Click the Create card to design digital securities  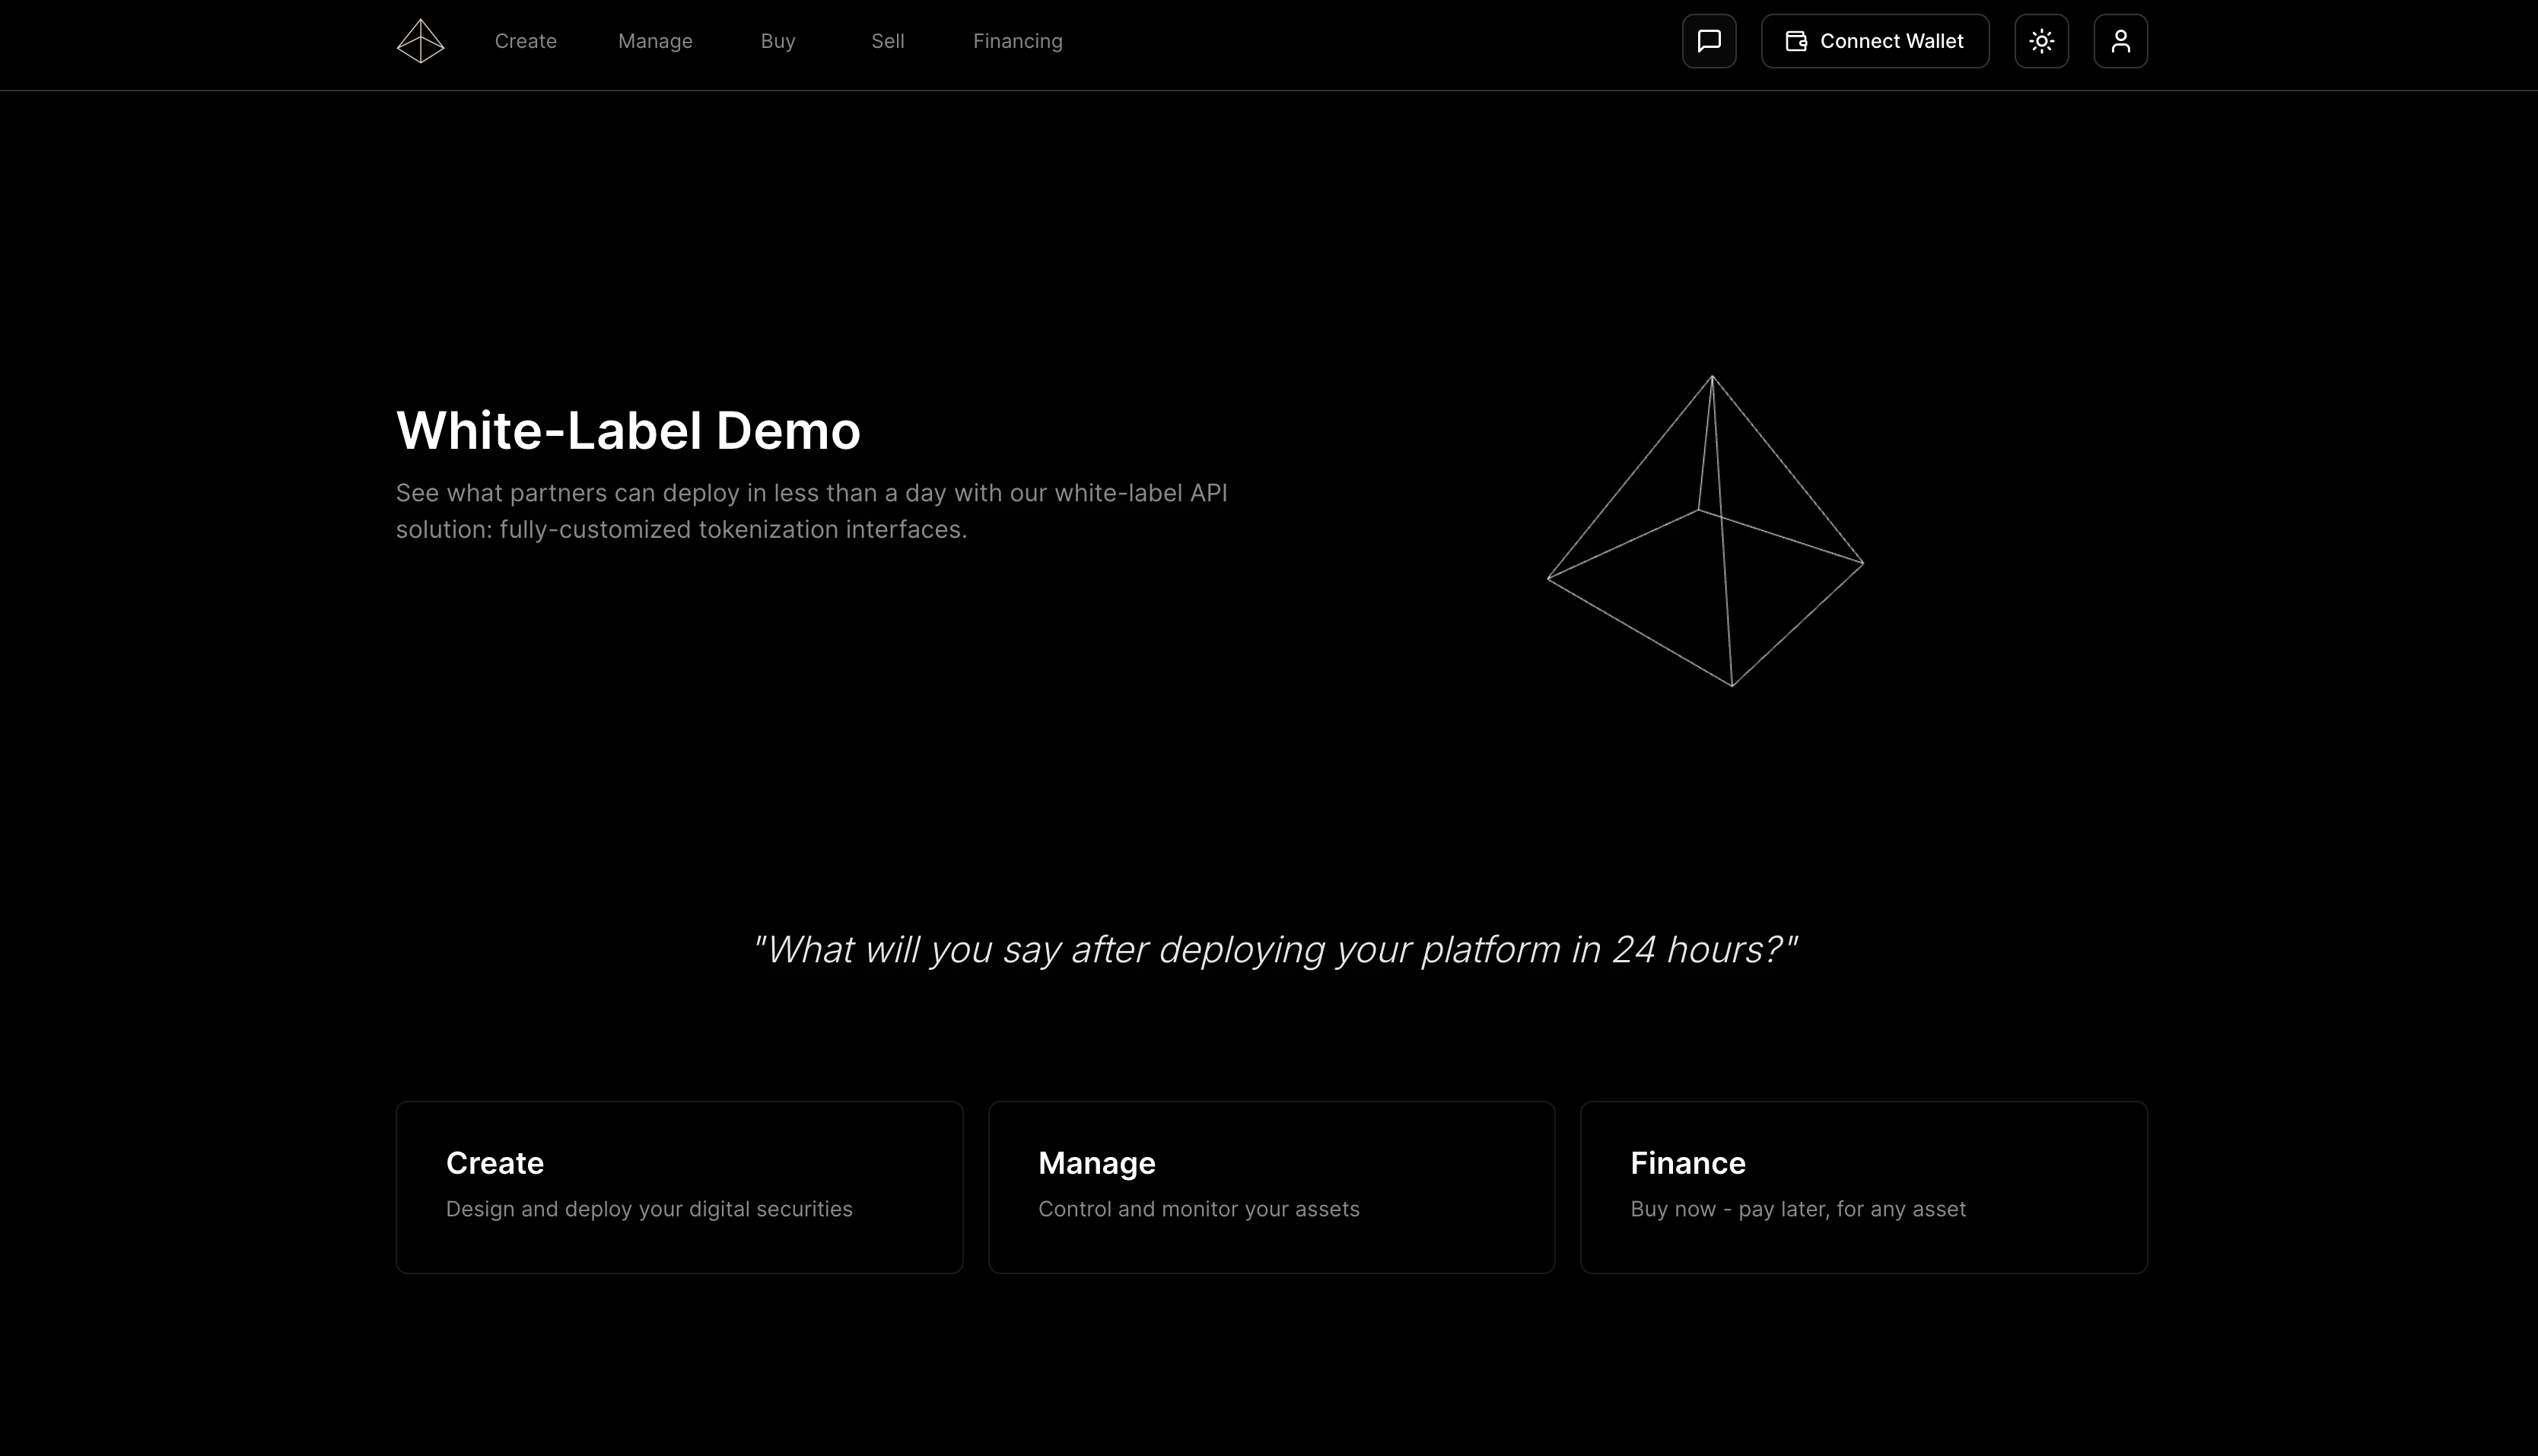tap(679, 1186)
